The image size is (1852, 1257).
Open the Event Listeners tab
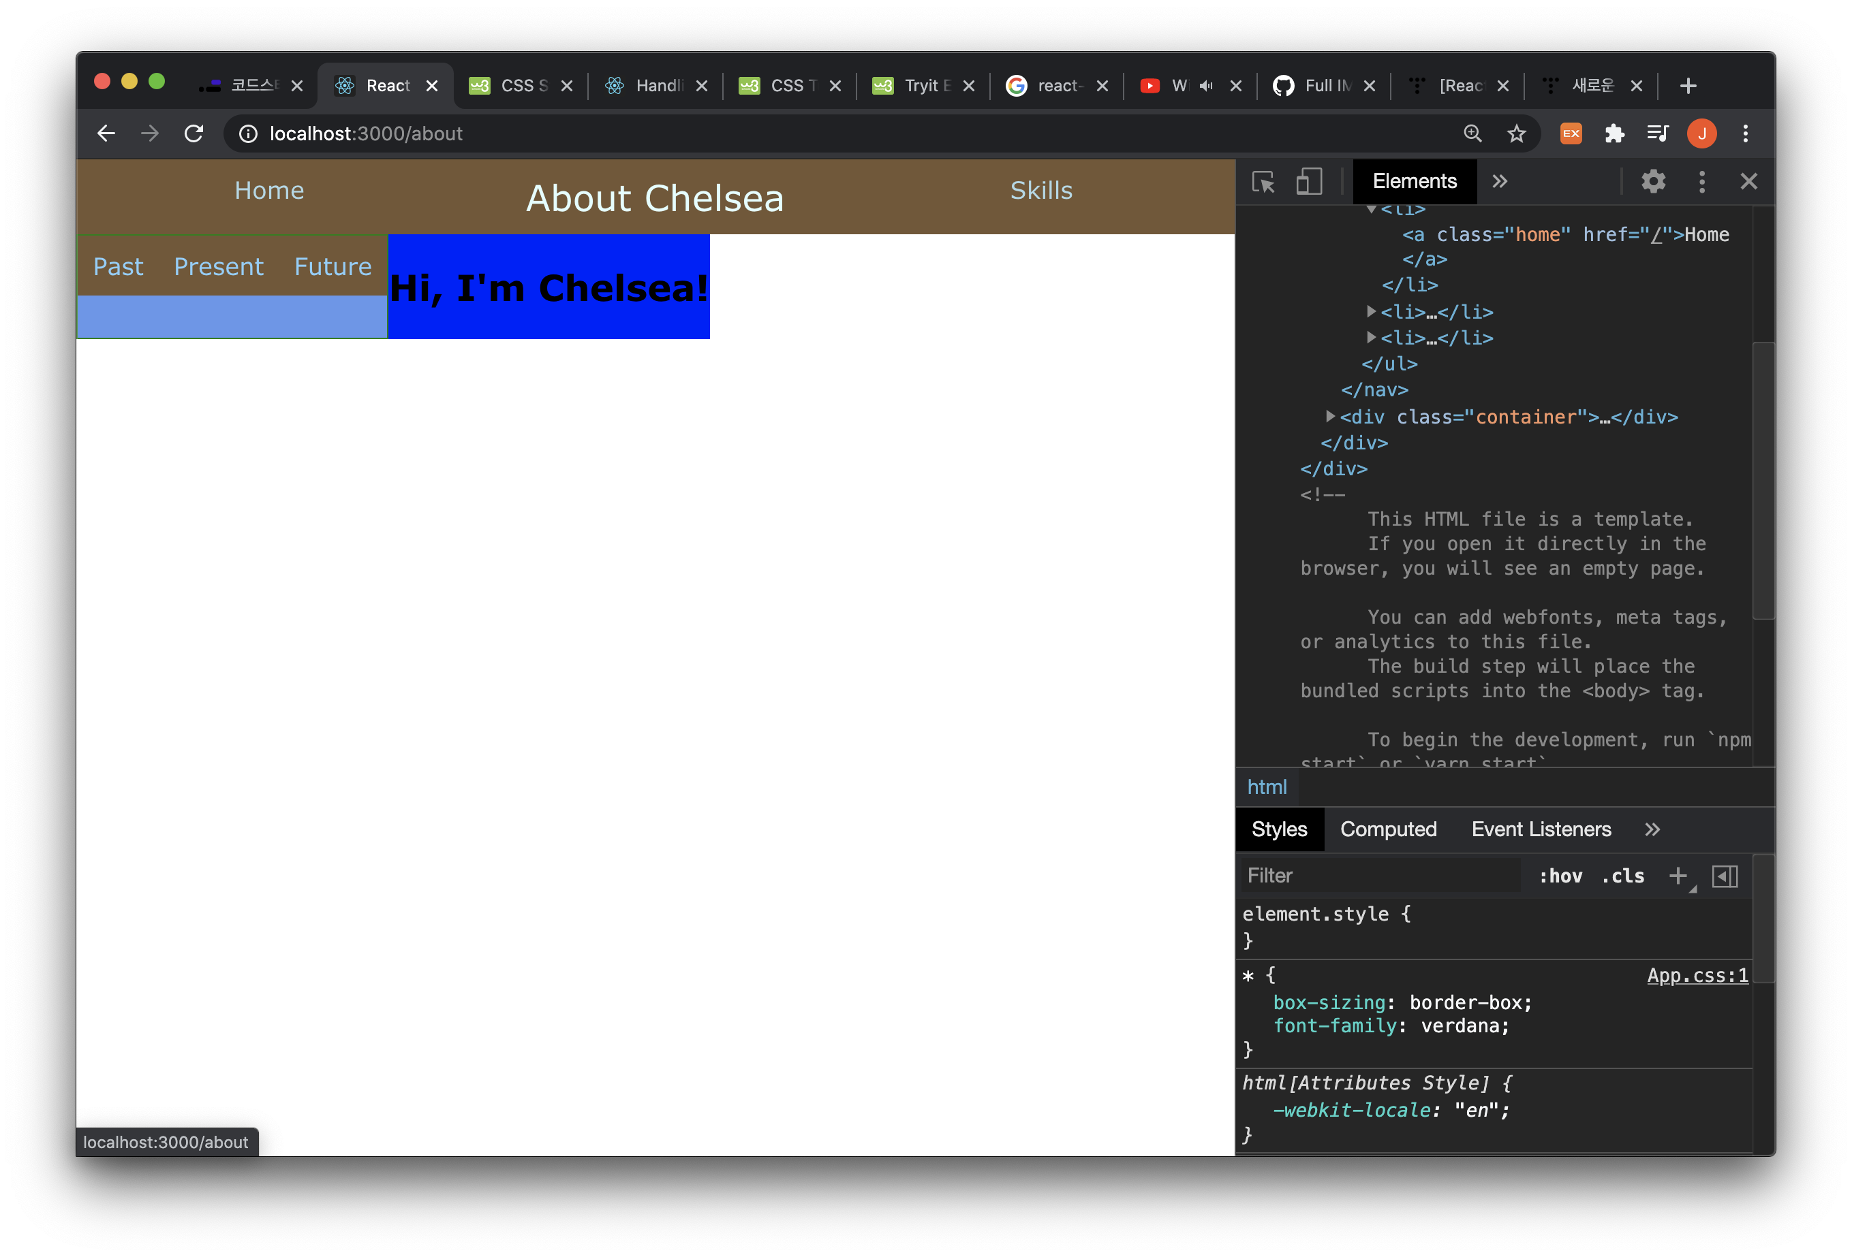pos(1541,829)
